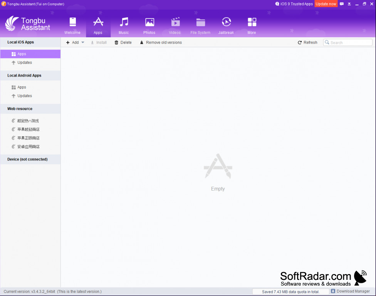The width and height of the screenshot is (376, 296).
Task: Click the Local iOS Apps header
Action: 30,42
